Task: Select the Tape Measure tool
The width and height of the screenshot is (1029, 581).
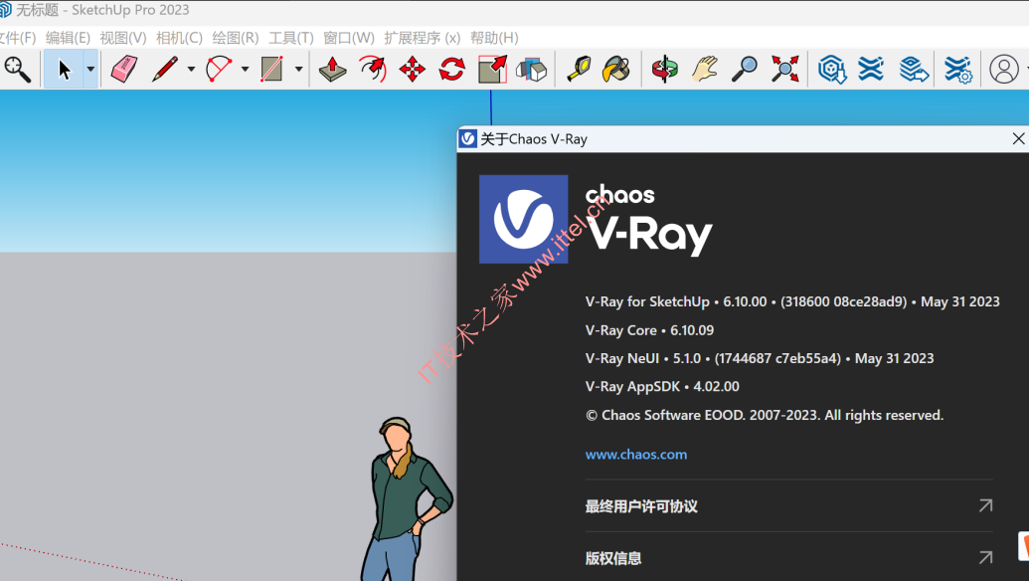Action: pos(579,69)
